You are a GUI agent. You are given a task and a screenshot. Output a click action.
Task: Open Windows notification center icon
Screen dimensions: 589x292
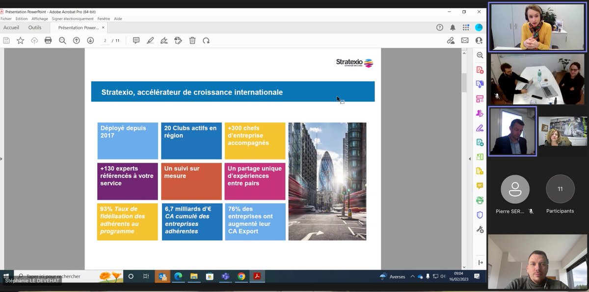(477, 276)
